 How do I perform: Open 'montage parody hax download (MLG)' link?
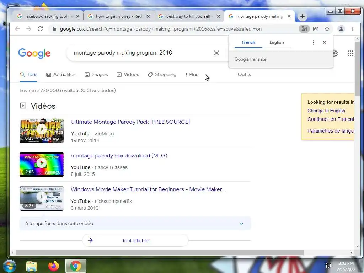click(x=119, y=156)
